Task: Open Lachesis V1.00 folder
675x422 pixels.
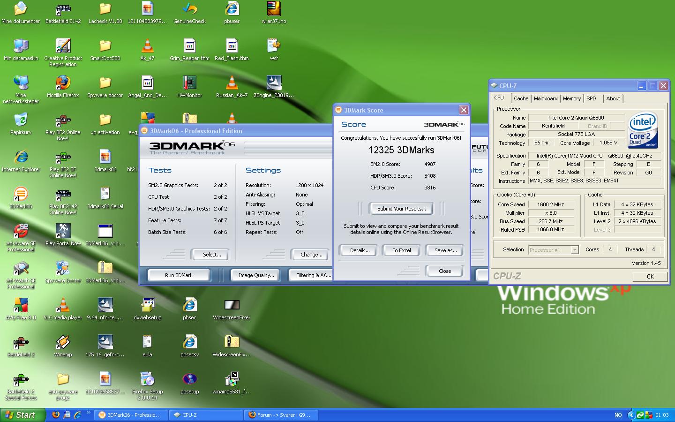Action: click(x=105, y=13)
